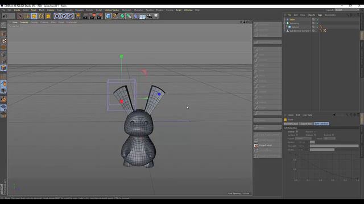The width and height of the screenshot is (364, 204).
Task: Open the Mode dropdown in Soft Selection
Action: coord(329,138)
